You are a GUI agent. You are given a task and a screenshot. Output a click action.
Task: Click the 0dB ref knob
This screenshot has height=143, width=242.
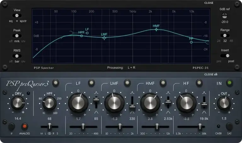pyautogui.click(x=225, y=15)
